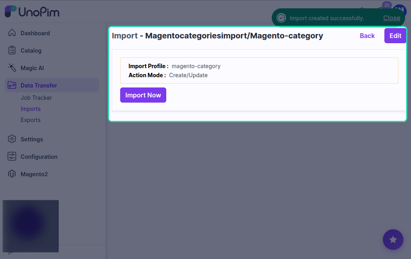Open Exports submenu item
This screenshot has height=259, width=411.
click(x=31, y=120)
